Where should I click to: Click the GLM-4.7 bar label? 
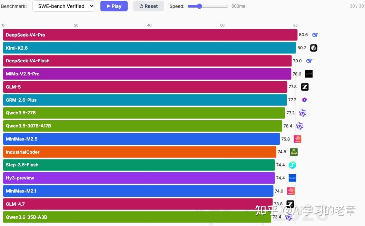click(x=15, y=204)
